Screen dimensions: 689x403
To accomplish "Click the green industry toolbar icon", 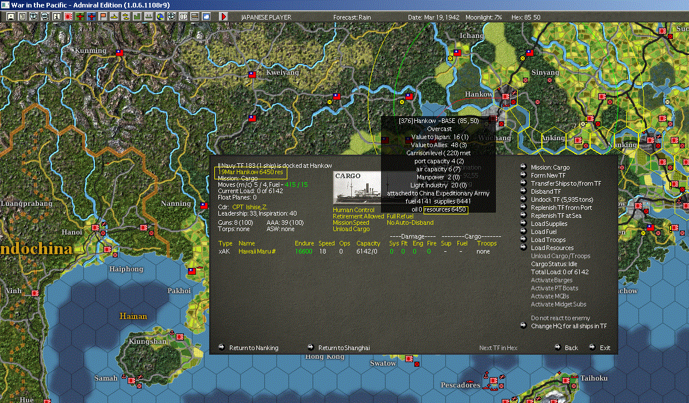I will pyautogui.click(x=137, y=17).
